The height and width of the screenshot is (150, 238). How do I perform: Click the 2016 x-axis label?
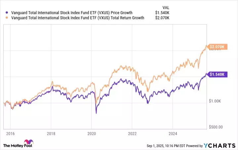pyautogui.click(x=10, y=134)
